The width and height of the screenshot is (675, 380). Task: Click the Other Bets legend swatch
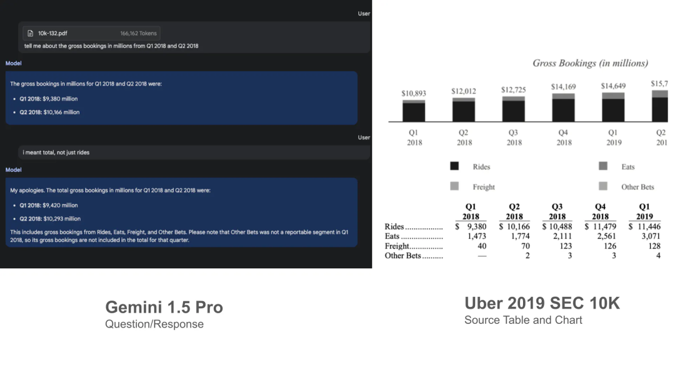click(602, 186)
